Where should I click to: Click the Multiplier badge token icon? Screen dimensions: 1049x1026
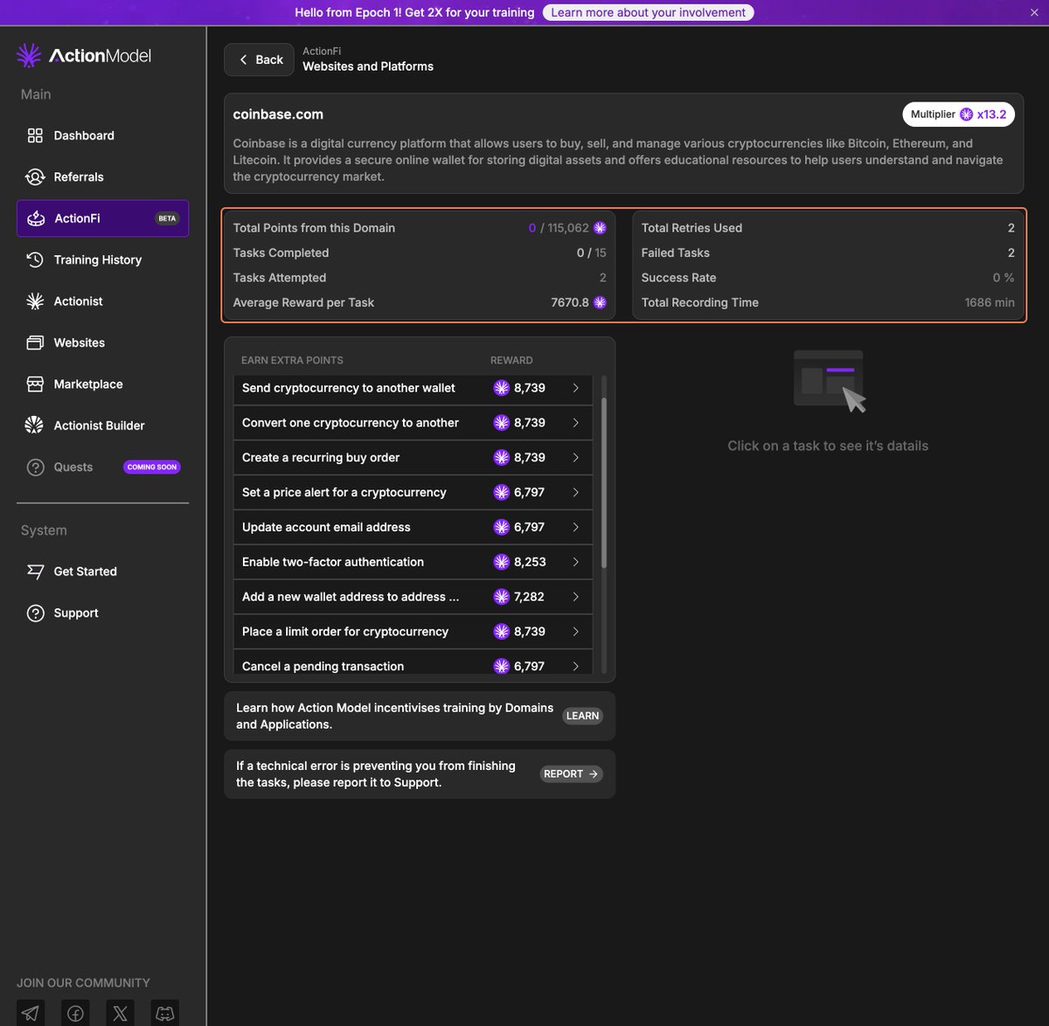(x=966, y=114)
